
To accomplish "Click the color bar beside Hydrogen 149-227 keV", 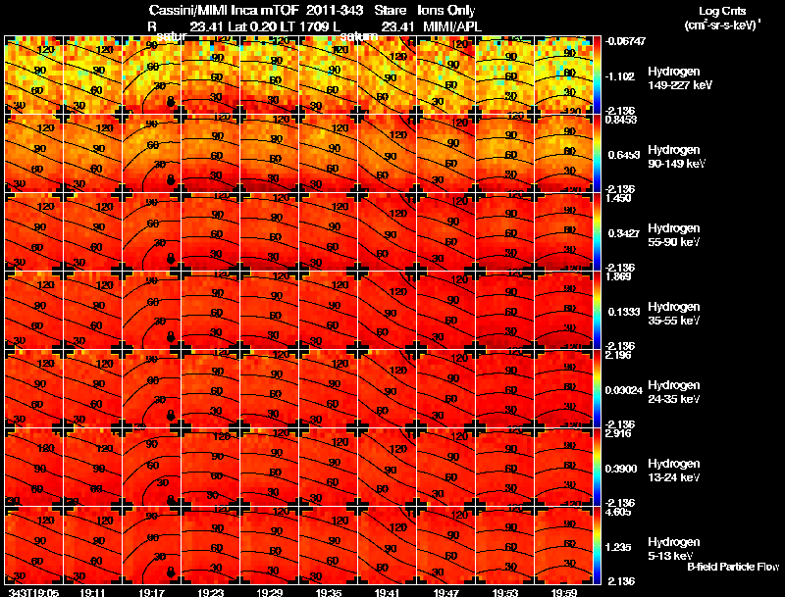I will click(597, 75).
